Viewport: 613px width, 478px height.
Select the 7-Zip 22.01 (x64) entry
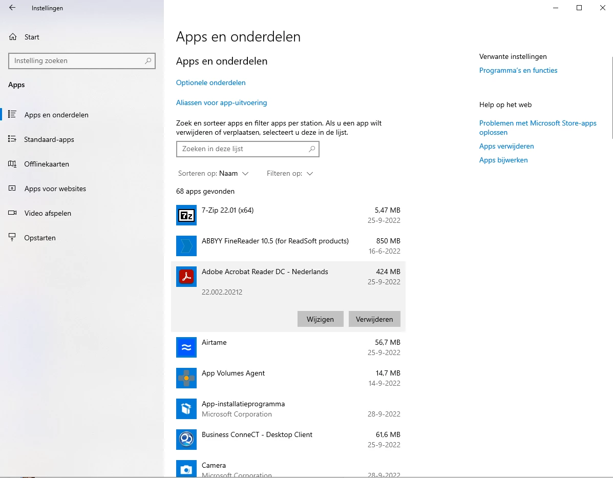coord(288,215)
